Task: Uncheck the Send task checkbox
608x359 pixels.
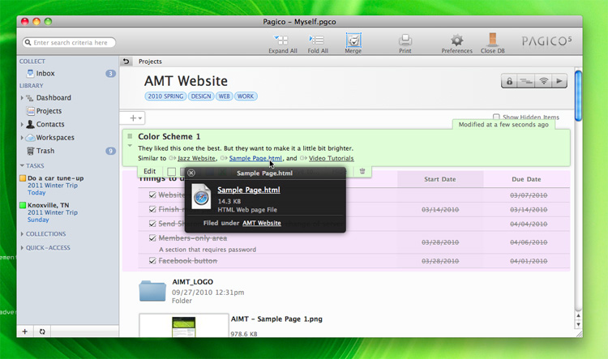Action: tap(152, 224)
